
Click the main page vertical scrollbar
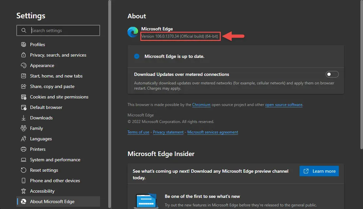click(x=362, y=75)
